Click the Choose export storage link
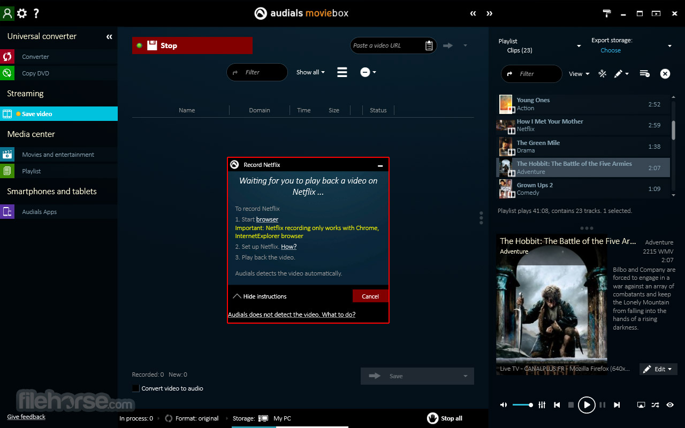685x428 pixels. [x=611, y=50]
